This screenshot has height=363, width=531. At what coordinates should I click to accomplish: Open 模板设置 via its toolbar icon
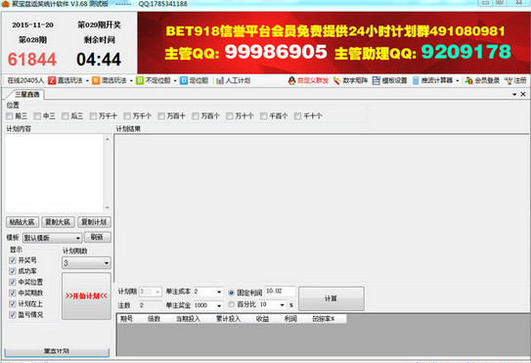(x=376, y=80)
